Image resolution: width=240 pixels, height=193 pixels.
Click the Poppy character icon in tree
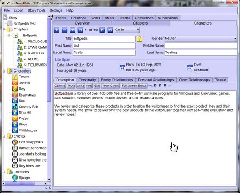(15, 118)
